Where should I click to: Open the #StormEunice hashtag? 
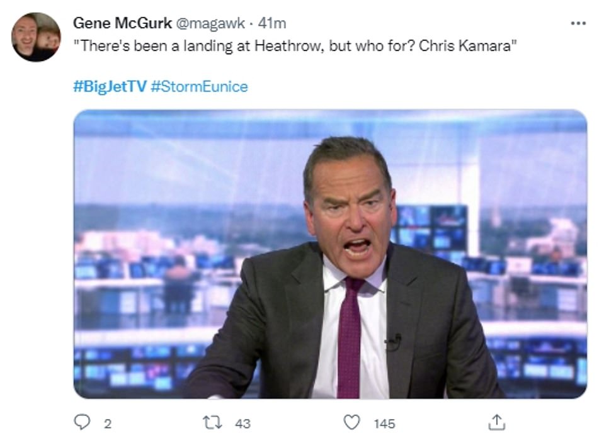pos(200,86)
